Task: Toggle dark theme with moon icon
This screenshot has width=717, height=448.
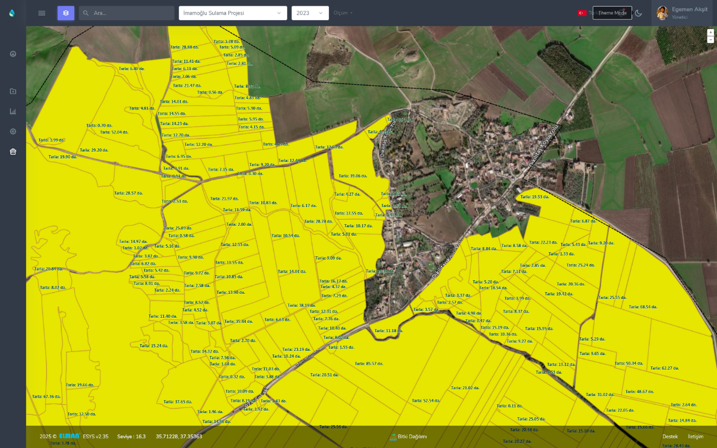Action: pyautogui.click(x=639, y=13)
